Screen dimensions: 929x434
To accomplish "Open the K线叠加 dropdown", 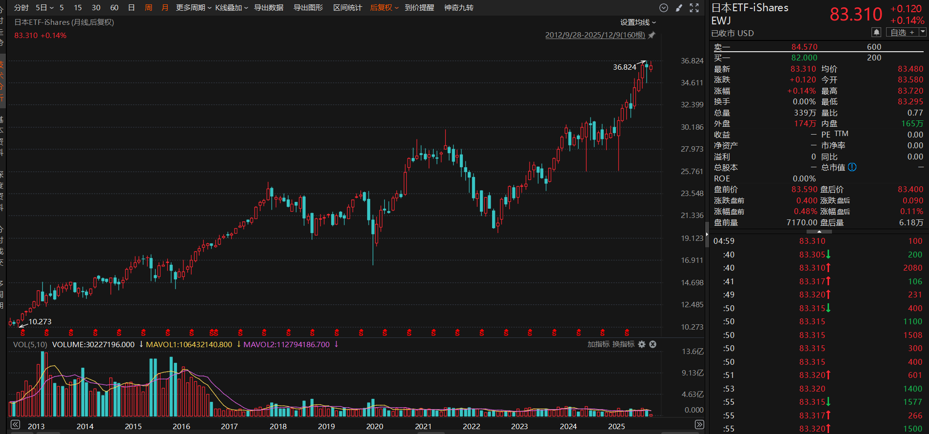I will tap(232, 8).
